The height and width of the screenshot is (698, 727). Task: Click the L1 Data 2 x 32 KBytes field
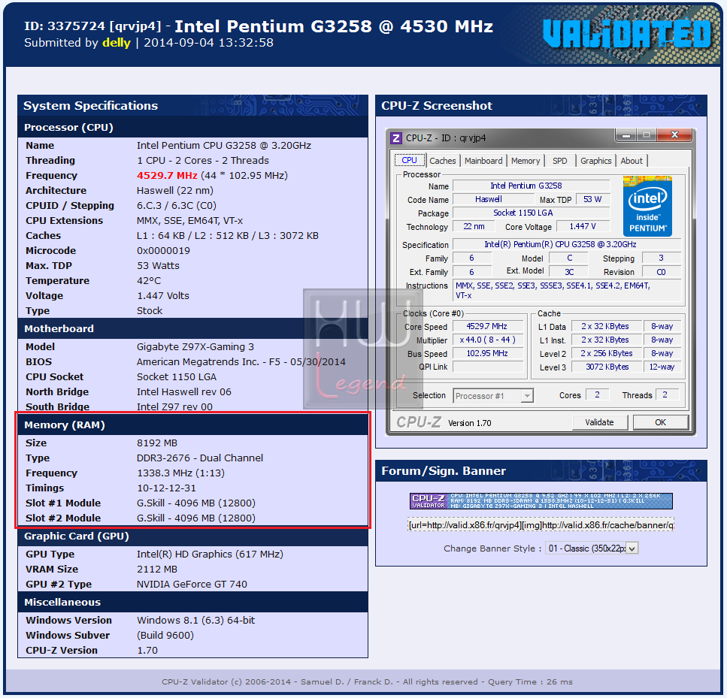pos(607,326)
